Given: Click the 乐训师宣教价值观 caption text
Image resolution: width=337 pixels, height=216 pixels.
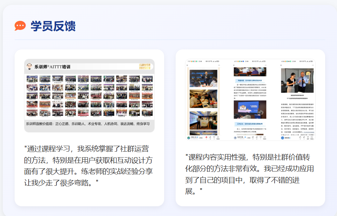Looking at the screenshot, I should tap(87, 124).
